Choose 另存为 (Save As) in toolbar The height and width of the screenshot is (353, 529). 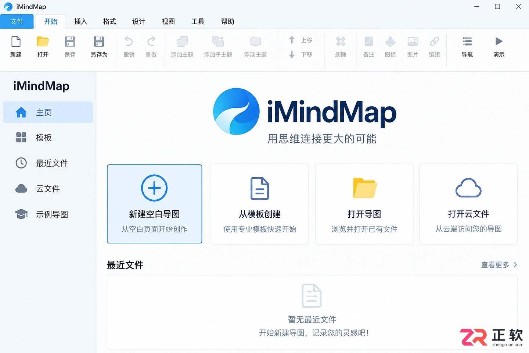tap(99, 47)
